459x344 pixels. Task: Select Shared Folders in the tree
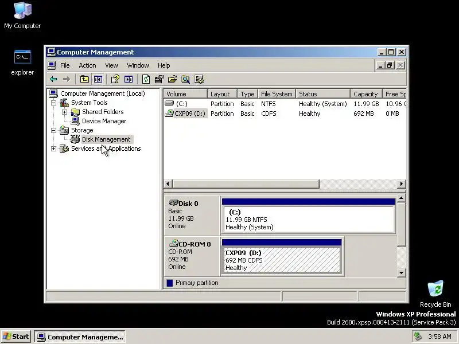coord(103,112)
